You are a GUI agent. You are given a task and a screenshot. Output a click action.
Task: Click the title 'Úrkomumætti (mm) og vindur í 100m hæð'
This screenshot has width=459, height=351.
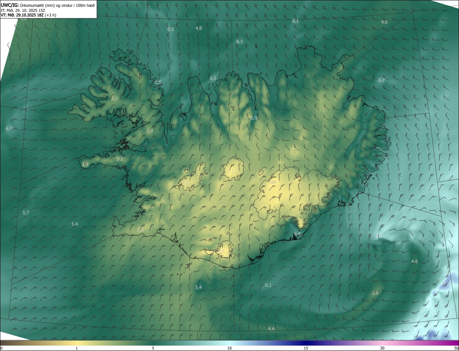tap(57, 5)
